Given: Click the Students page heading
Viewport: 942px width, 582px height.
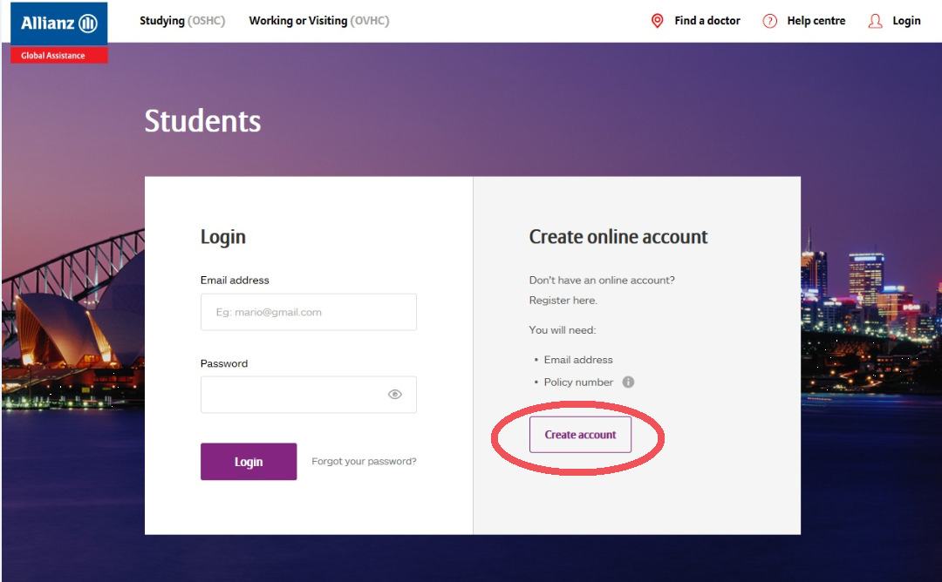Looking at the screenshot, I should [202, 121].
